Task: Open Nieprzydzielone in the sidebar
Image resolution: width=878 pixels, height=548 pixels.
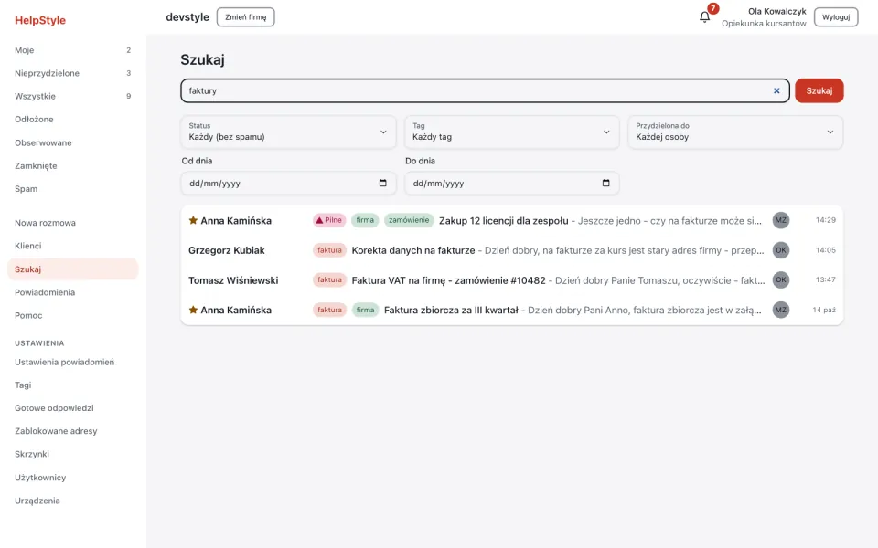Action: tap(73, 73)
